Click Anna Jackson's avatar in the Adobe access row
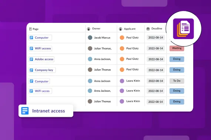Viewport: 211px width, 140px height. 90,59
